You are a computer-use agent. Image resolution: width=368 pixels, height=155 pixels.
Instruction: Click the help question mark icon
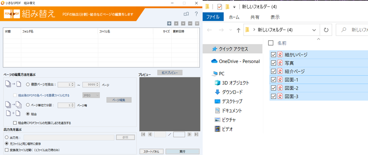pos(196,14)
